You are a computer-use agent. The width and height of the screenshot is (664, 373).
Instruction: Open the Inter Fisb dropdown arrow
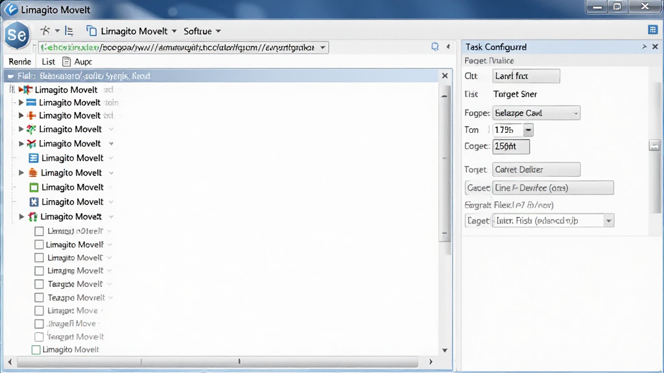608,221
